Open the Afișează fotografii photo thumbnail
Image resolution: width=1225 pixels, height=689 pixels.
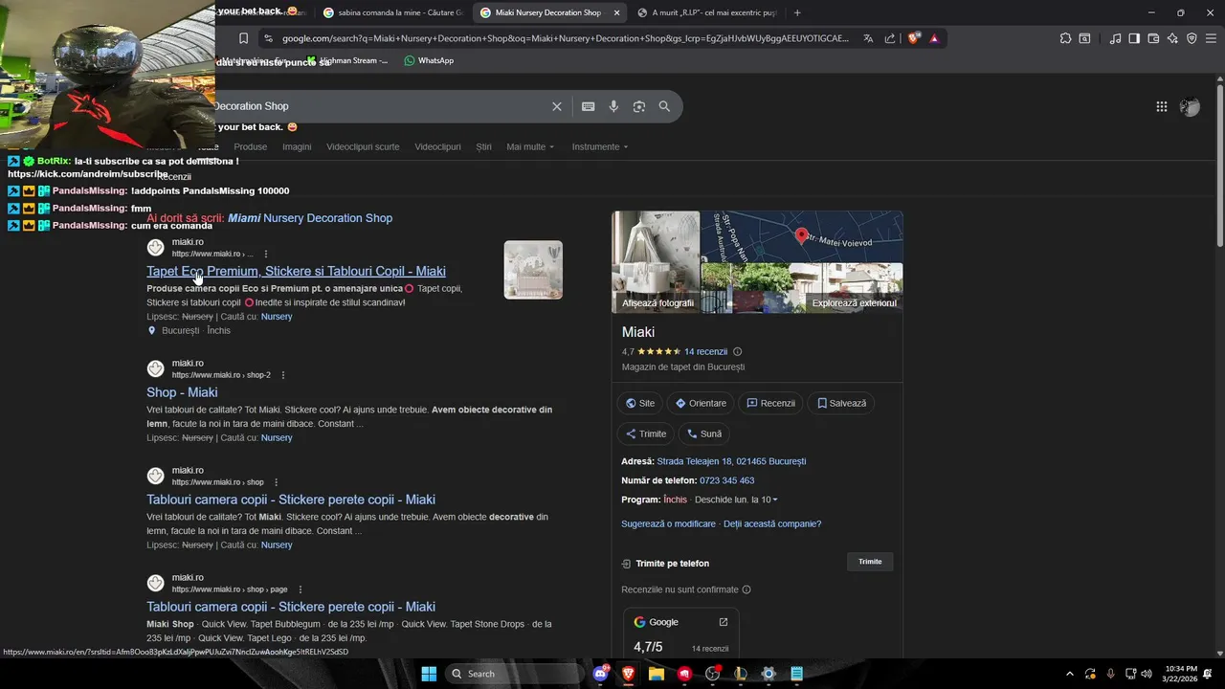pyautogui.click(x=657, y=261)
